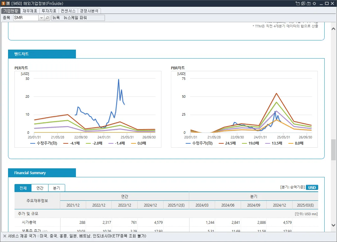Click the linked-windows checkmark icon in title bar
This screenshot has width=337, height=242.
click(303, 3)
